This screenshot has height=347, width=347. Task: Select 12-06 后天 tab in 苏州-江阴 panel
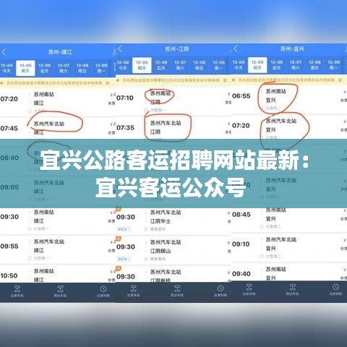pyautogui.click(x=161, y=65)
